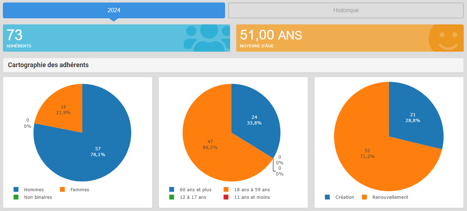
Task: Open the Historique tab
Action: [x=346, y=10]
